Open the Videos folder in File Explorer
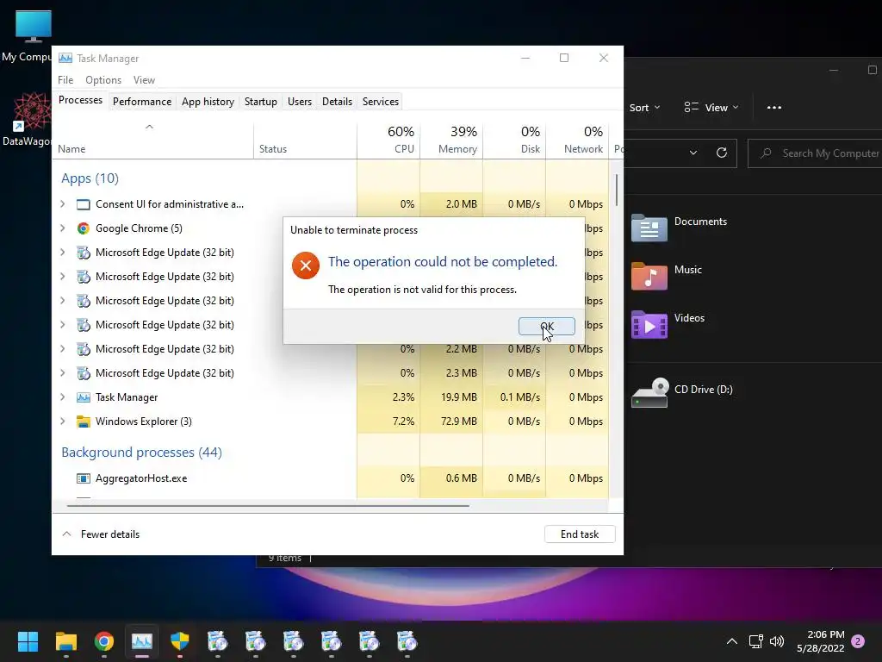 [x=668, y=324]
